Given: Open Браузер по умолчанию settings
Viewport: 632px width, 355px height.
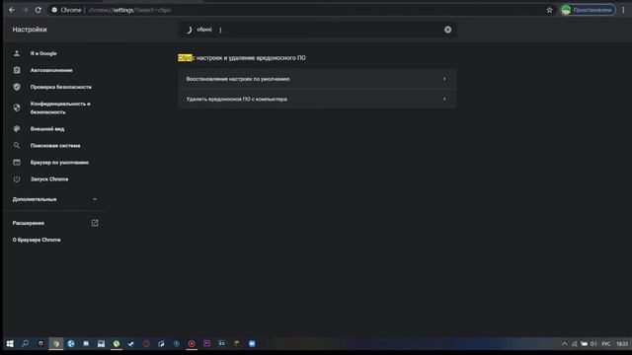Looking at the screenshot, I should (59, 162).
